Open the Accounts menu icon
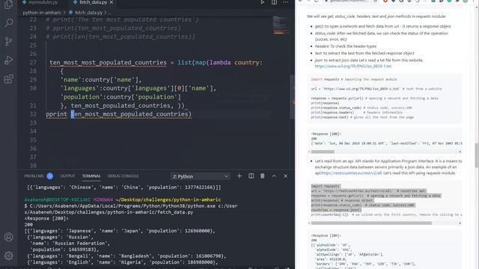This screenshot has width=479, height=269. coord(8,237)
